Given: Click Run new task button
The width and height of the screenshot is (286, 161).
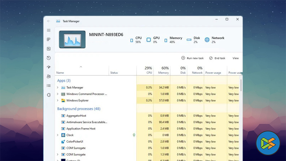Looking at the screenshot, I should tap(192, 58).
